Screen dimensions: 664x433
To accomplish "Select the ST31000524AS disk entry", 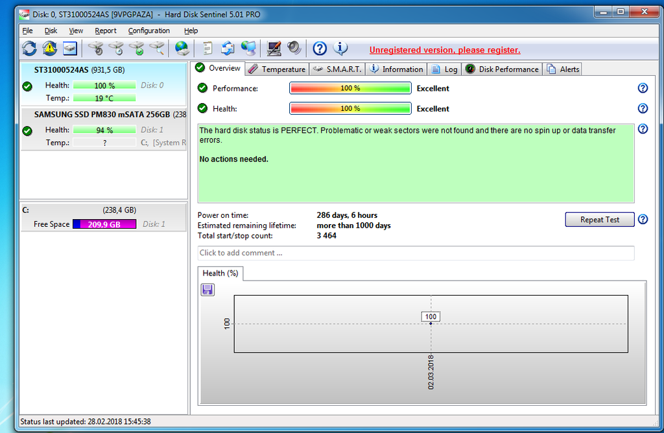I will click(x=103, y=84).
